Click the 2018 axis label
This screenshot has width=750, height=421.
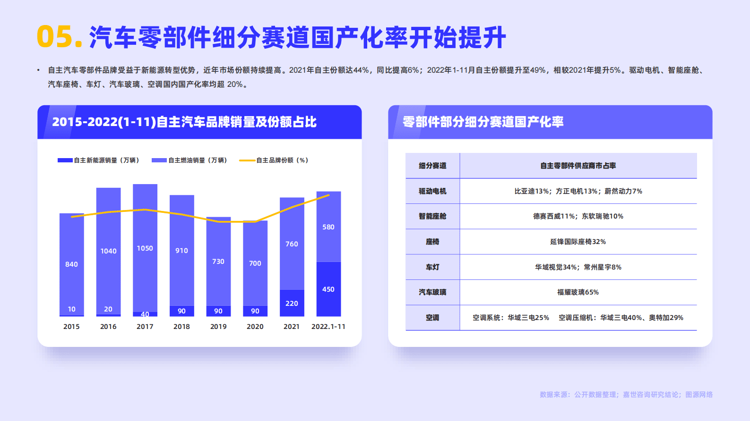[181, 327]
